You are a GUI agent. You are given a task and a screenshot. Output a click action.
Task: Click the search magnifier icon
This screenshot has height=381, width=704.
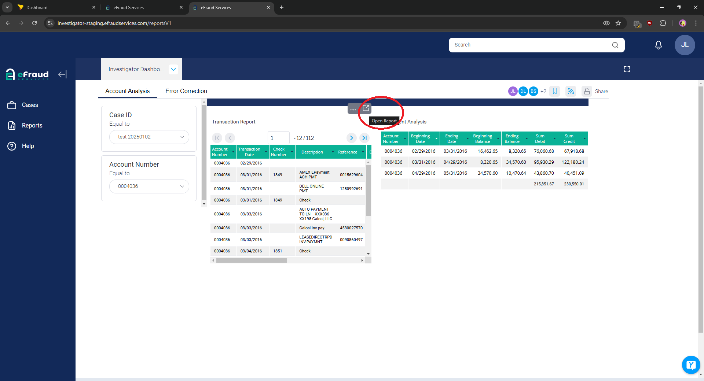615,45
